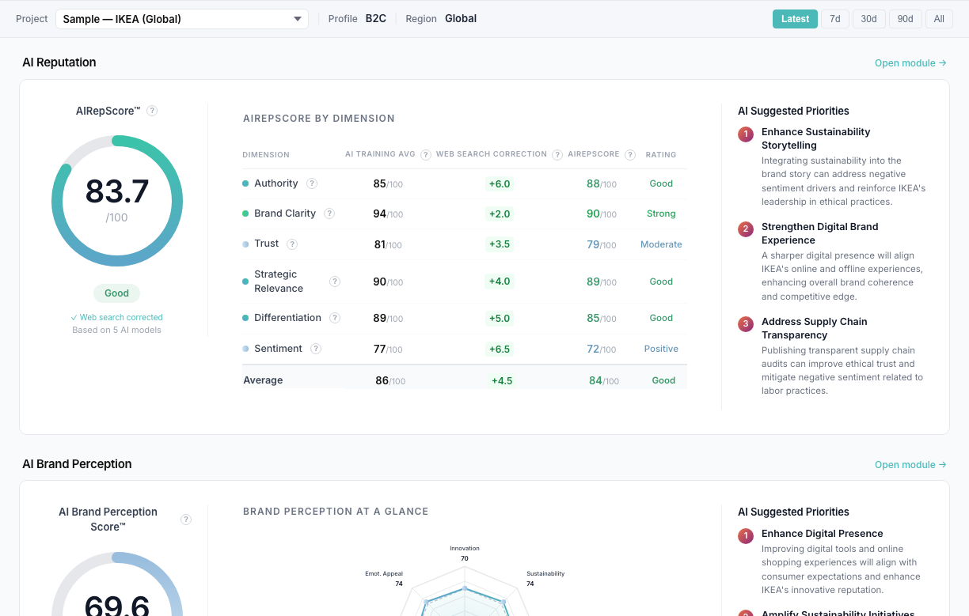Click help icon next to AIRepScore title

tap(152, 111)
